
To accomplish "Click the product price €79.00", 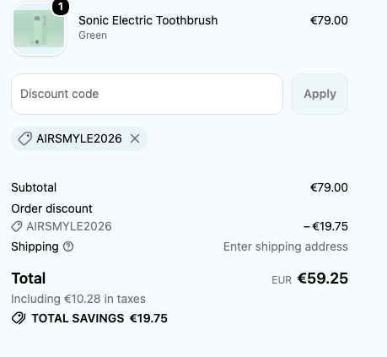I will pyautogui.click(x=329, y=20).
